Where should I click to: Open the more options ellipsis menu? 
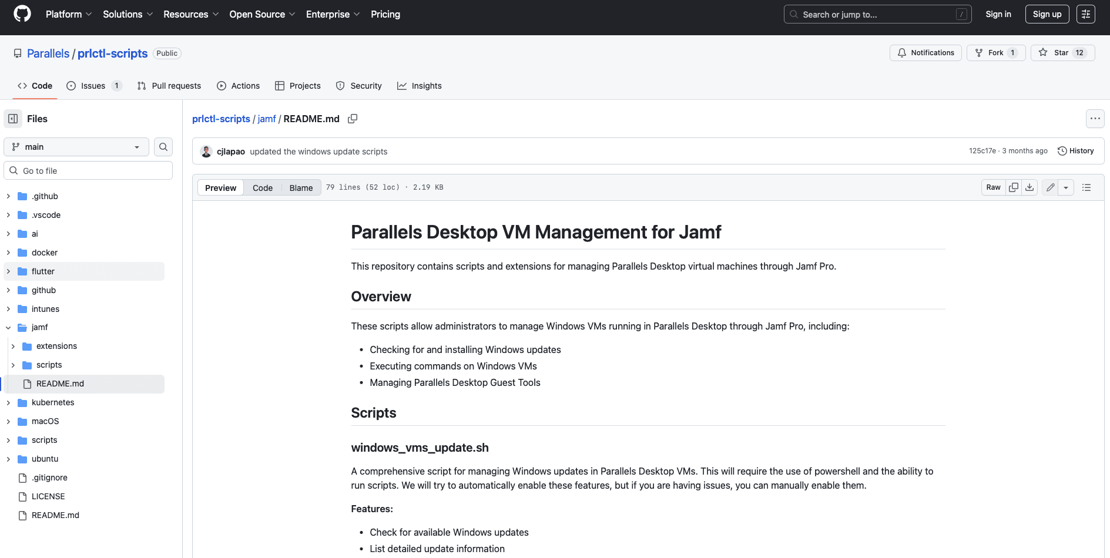coord(1095,118)
